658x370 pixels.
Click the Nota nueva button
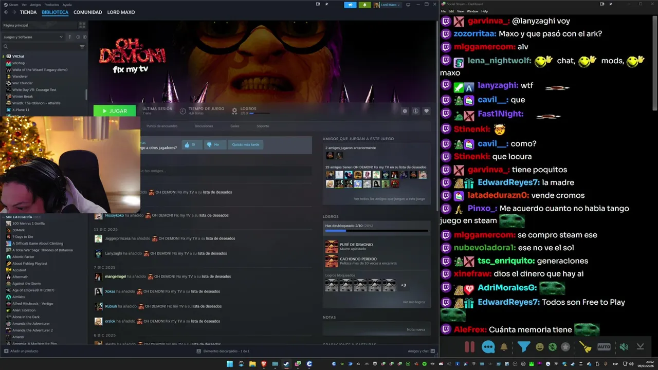coord(416,329)
